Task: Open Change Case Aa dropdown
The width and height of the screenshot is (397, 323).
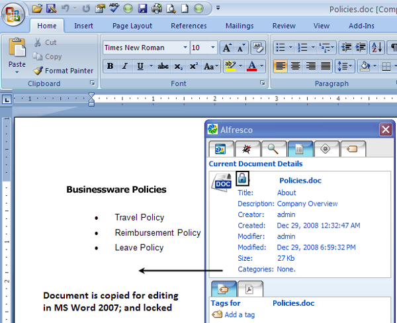Action: click(x=211, y=66)
